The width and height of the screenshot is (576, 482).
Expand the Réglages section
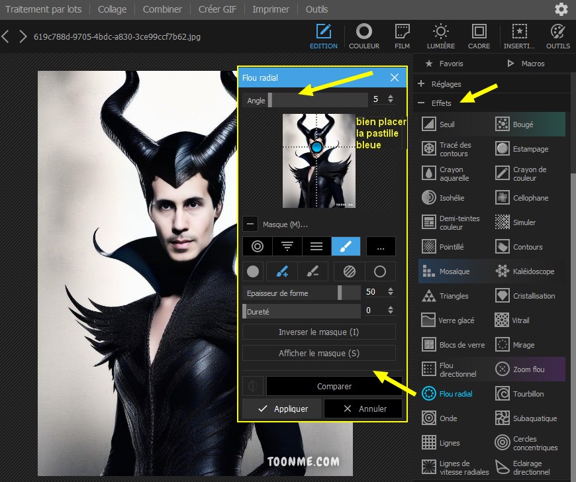click(x=421, y=84)
